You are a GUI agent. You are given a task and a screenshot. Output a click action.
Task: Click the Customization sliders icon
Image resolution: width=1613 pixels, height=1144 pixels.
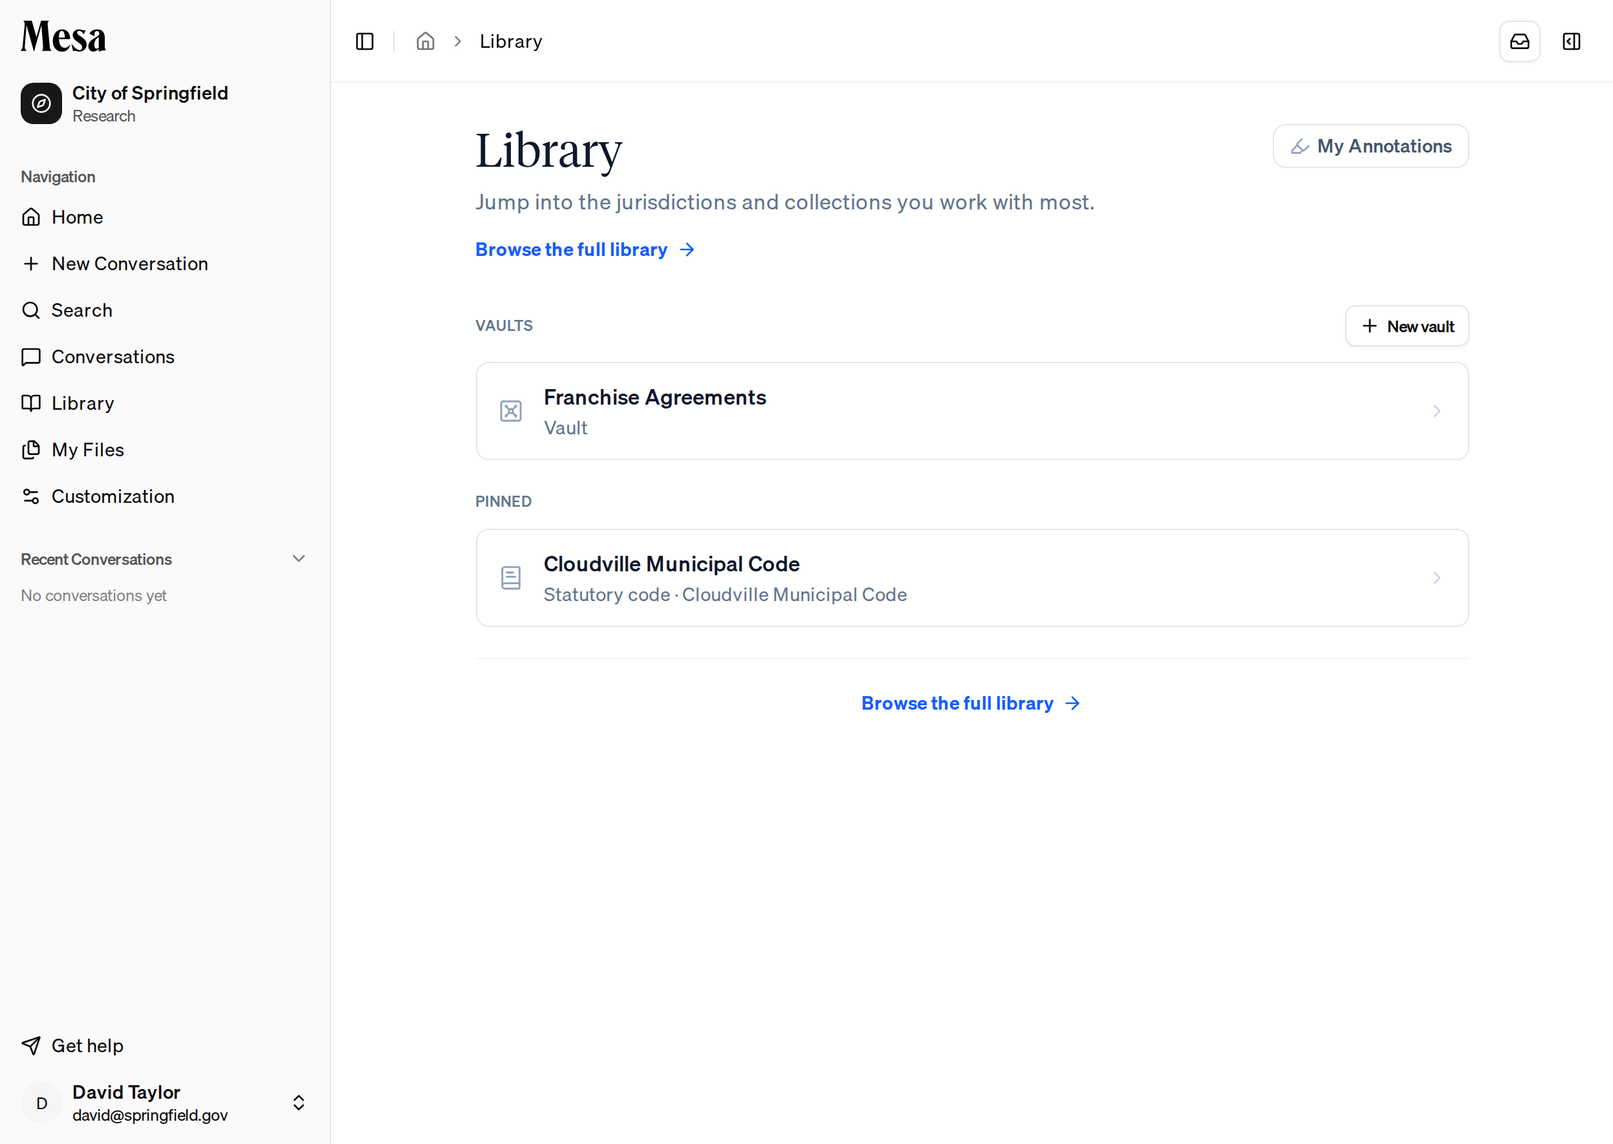coord(31,496)
